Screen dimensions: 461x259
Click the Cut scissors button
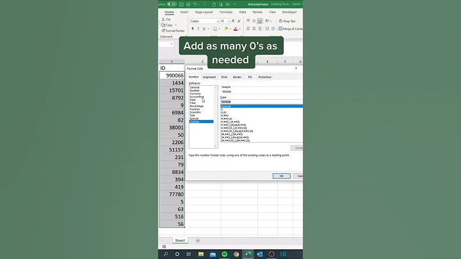tap(166, 19)
